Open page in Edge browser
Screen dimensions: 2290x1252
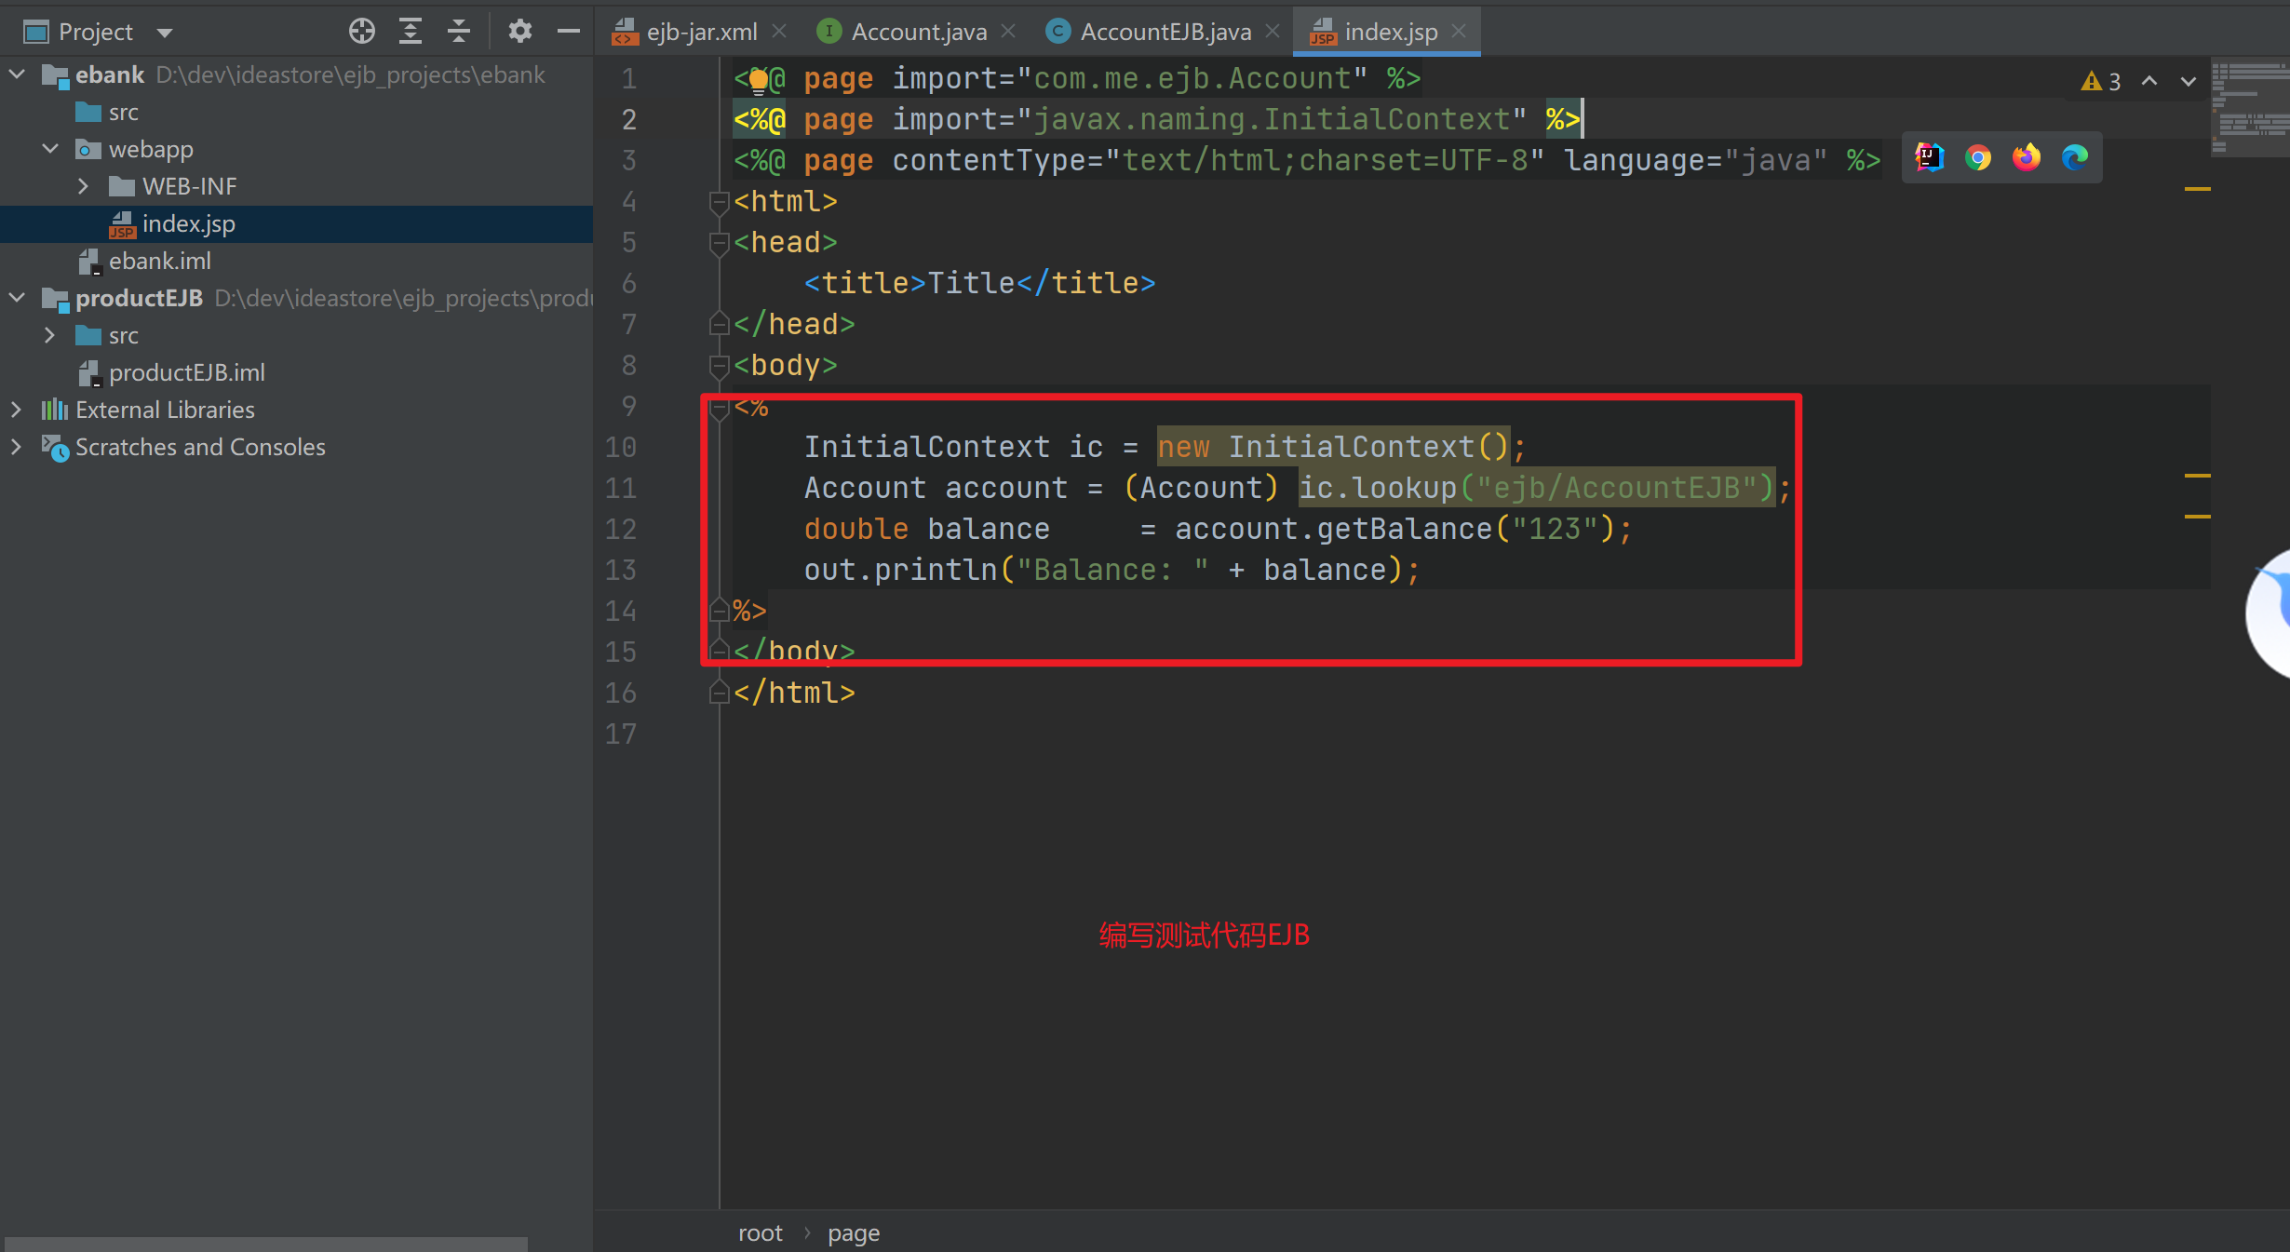click(x=2074, y=158)
